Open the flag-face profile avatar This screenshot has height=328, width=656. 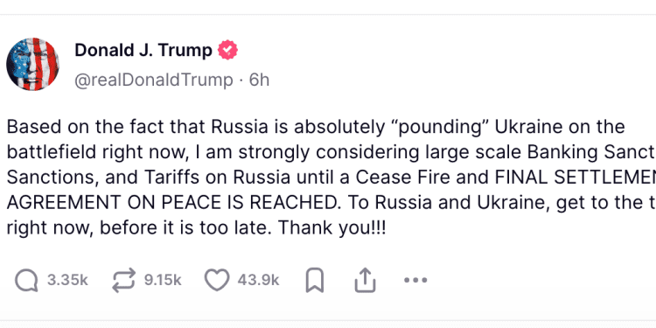tap(32, 64)
